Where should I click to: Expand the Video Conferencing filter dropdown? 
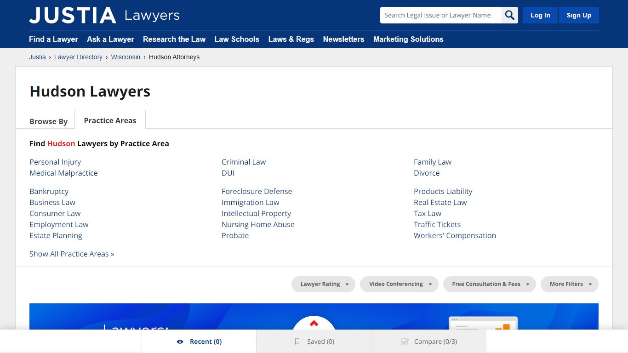(399, 284)
